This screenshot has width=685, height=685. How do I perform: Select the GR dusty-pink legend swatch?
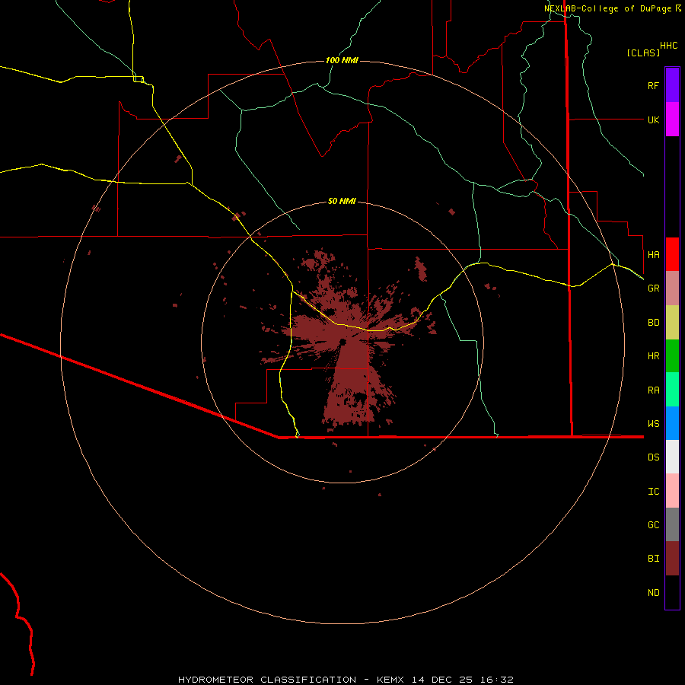pyautogui.click(x=672, y=288)
